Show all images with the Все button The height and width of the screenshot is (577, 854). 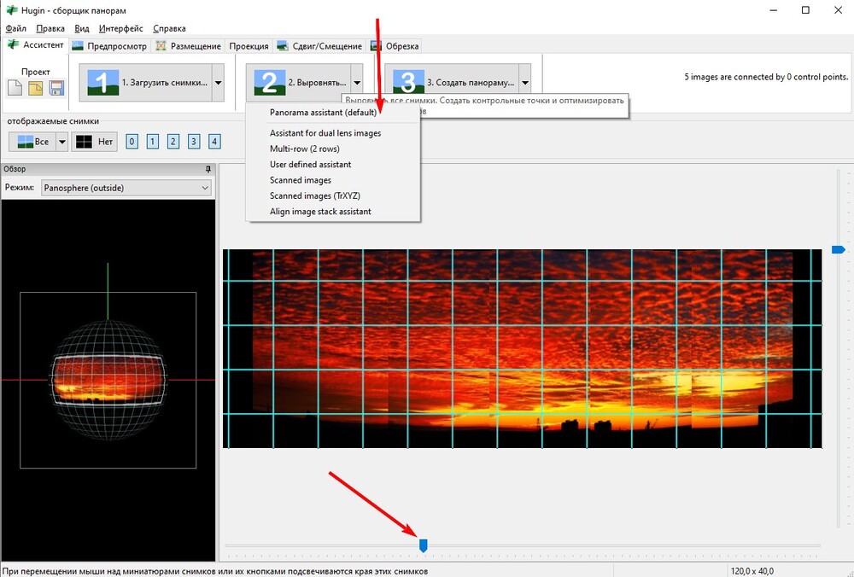click(32, 142)
